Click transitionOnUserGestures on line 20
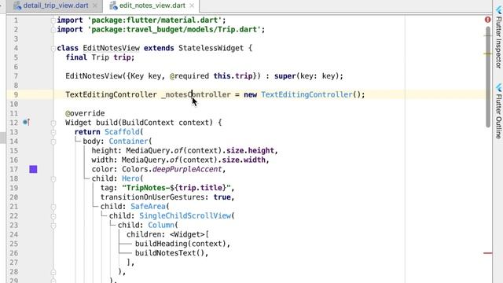 (152, 197)
